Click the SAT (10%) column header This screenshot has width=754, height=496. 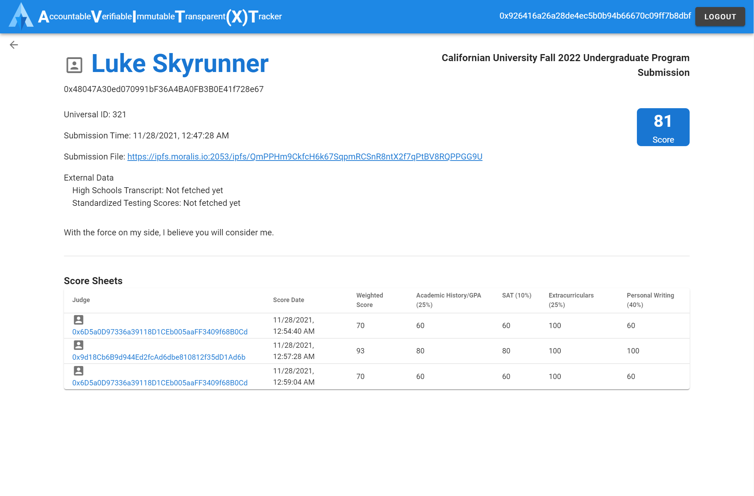click(516, 295)
